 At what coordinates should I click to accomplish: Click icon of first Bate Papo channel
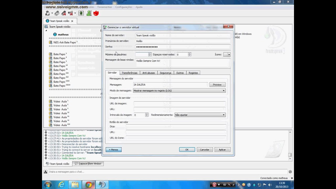tap(51, 54)
